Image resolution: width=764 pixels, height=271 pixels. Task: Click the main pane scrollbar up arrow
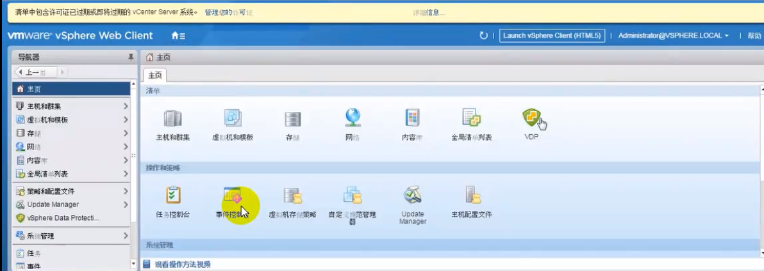click(x=761, y=90)
